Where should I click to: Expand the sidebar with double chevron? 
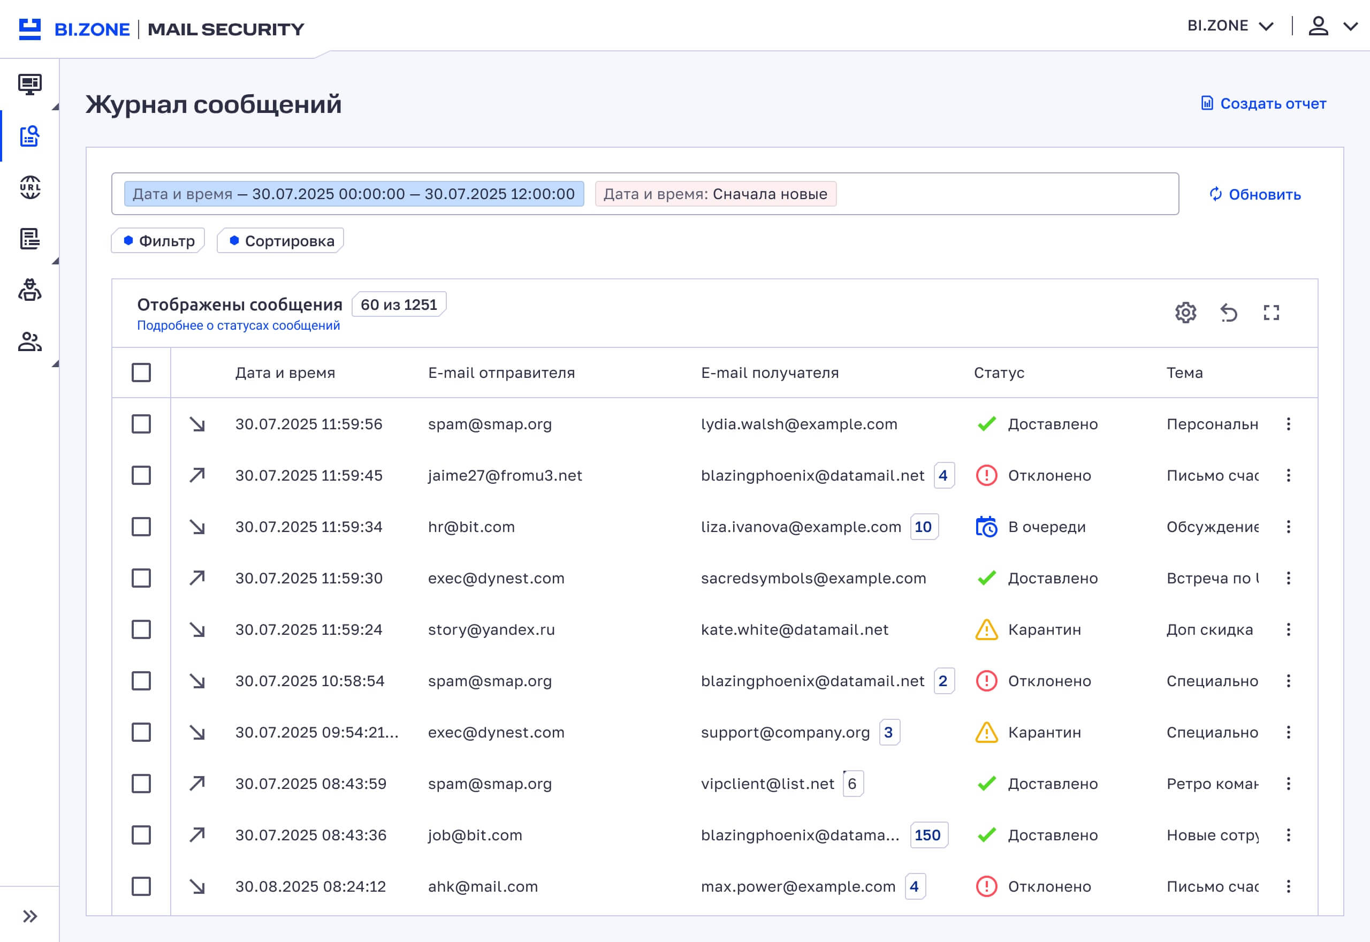(29, 916)
